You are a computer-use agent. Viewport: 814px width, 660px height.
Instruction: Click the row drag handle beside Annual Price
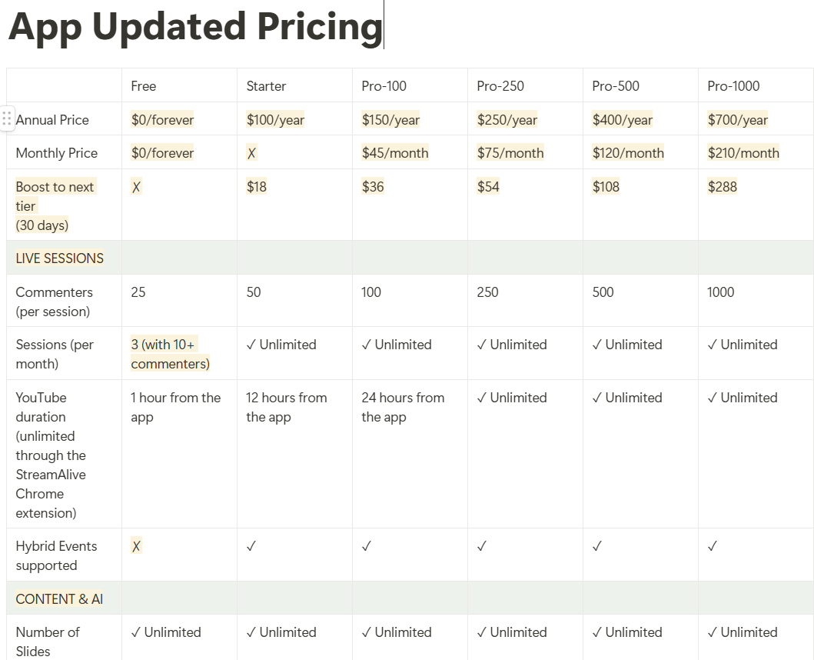pyautogui.click(x=7, y=119)
